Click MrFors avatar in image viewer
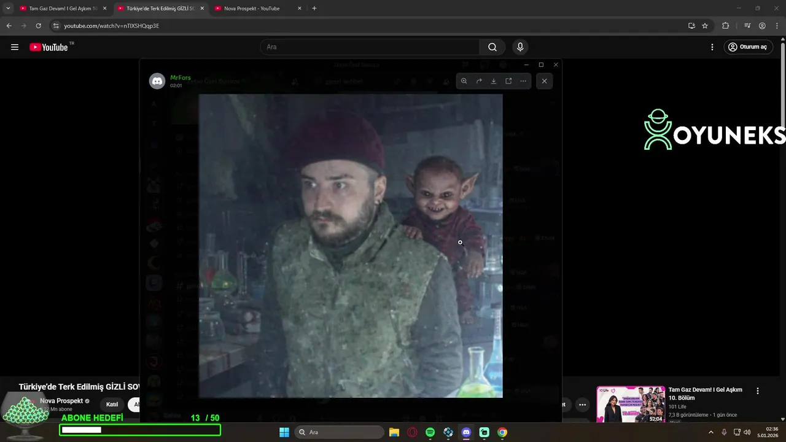The height and width of the screenshot is (442, 786). [x=157, y=81]
